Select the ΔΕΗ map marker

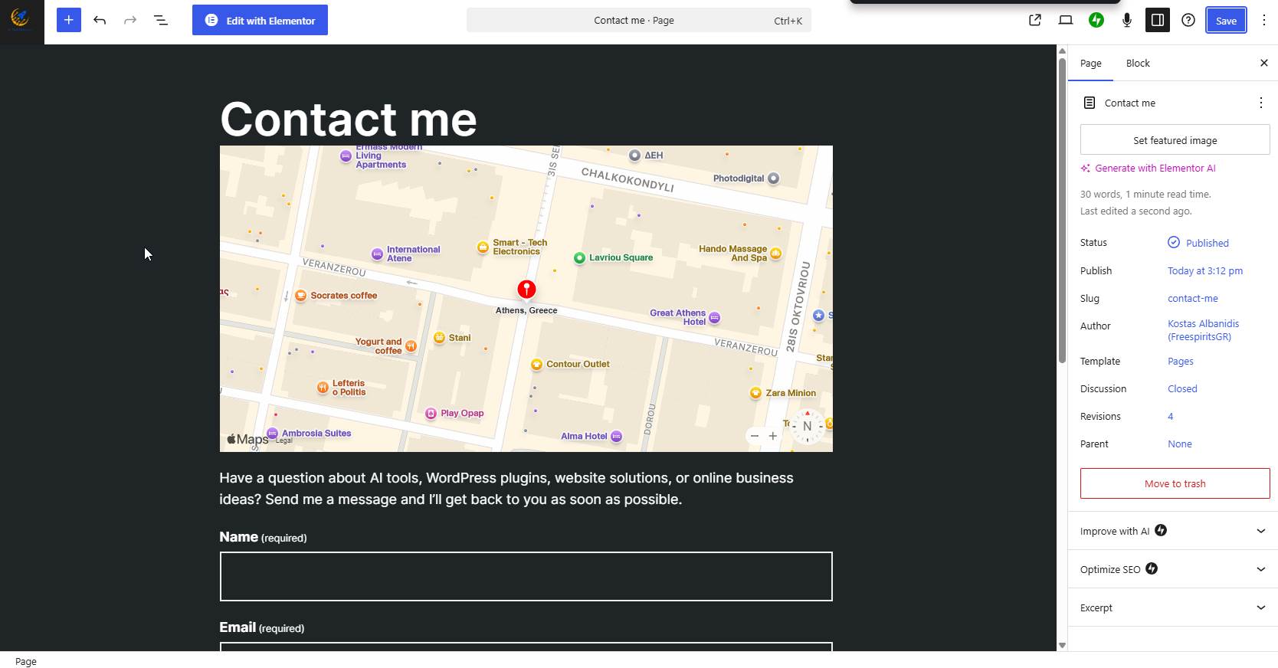pyautogui.click(x=634, y=156)
